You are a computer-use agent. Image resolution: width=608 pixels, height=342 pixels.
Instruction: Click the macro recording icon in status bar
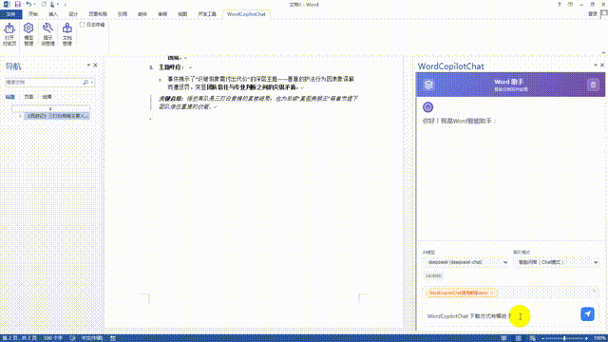coord(113,338)
